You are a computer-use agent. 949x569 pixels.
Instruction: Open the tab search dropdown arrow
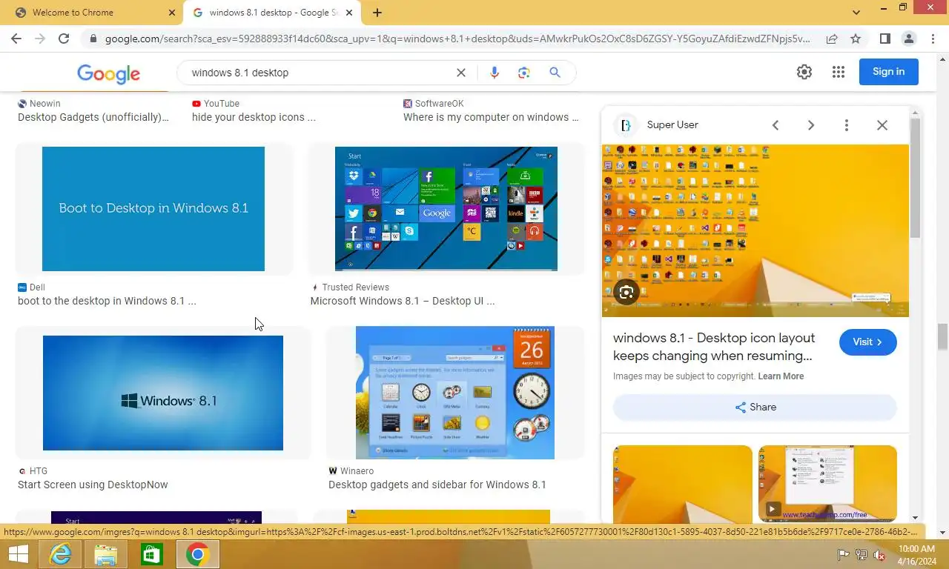click(856, 13)
